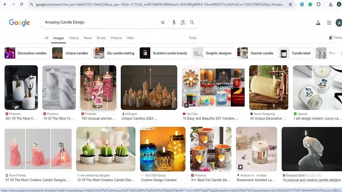
Task: Open the Upwork candle jar label image
Action: tap(317, 87)
